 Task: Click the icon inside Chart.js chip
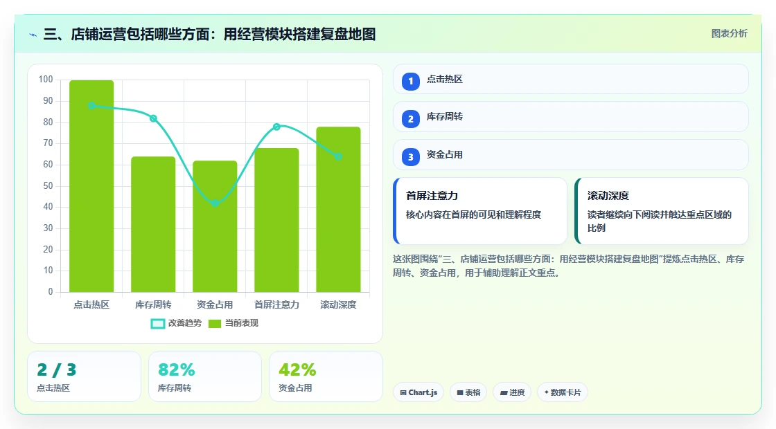tap(403, 392)
